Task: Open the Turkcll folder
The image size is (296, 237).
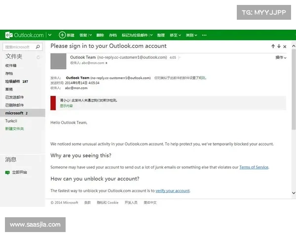Action: tap(11, 121)
